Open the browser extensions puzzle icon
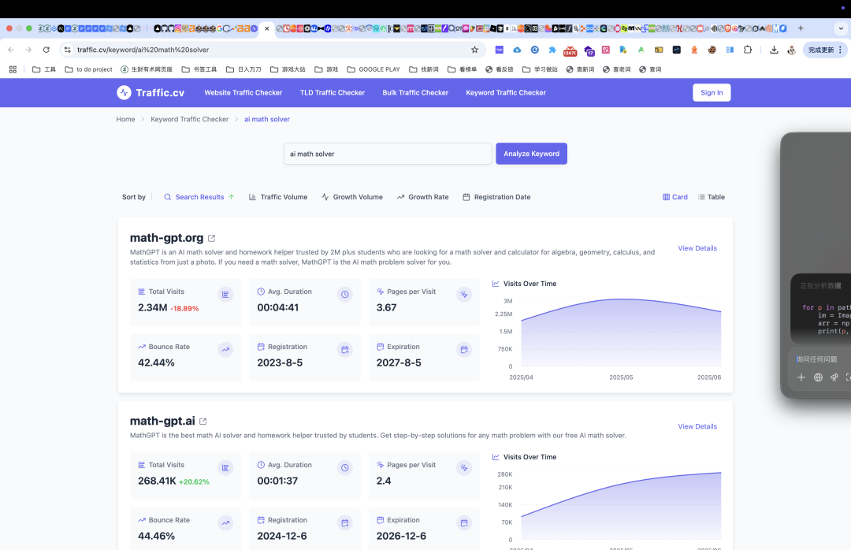The height and width of the screenshot is (550, 851). (747, 50)
